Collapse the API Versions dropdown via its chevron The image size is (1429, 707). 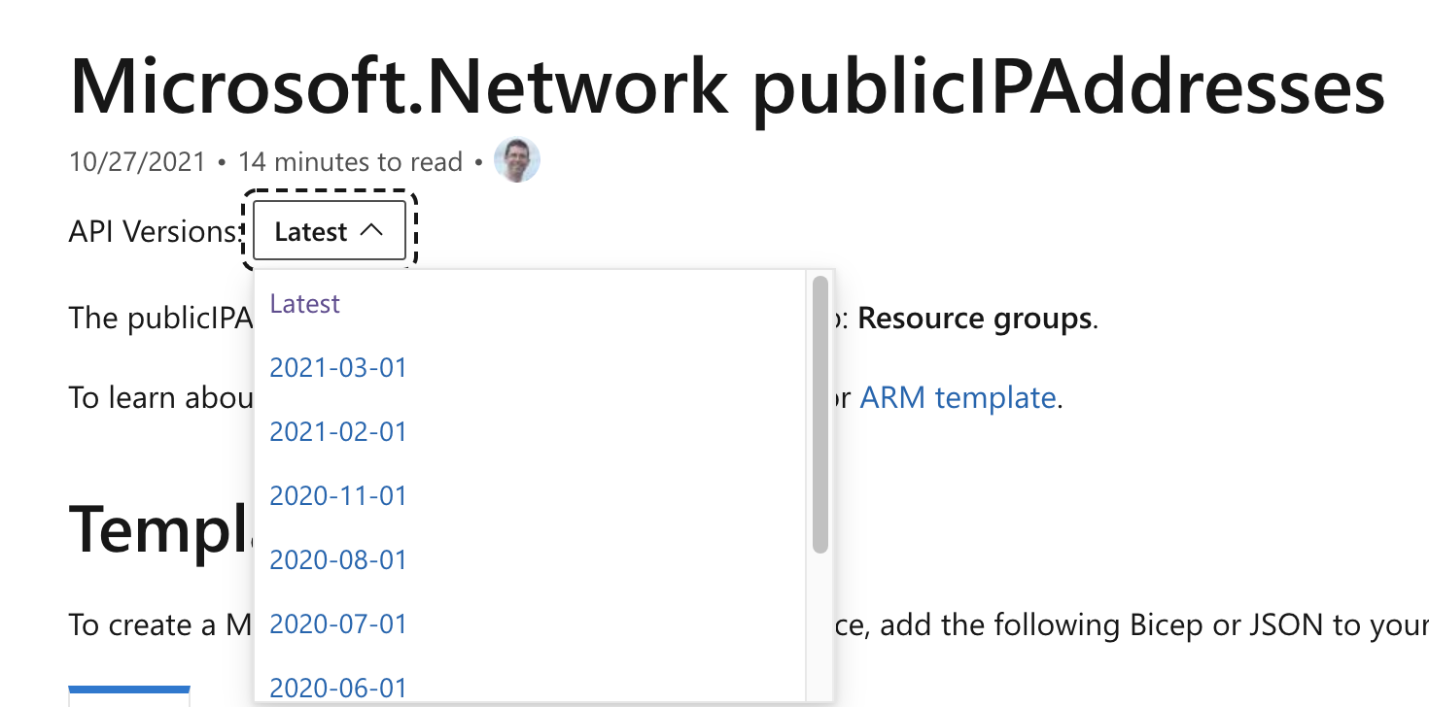(372, 230)
